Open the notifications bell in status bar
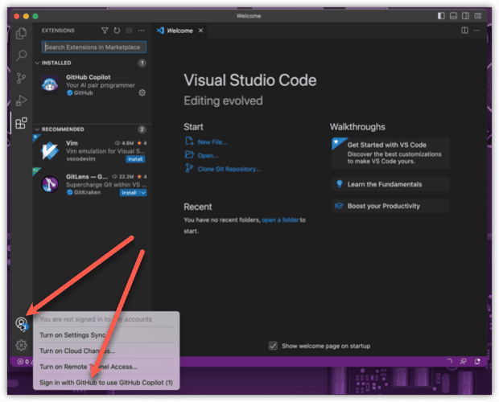This screenshot has height=402, width=499. (477, 361)
